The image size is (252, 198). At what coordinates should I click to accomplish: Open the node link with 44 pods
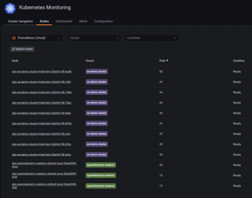click(x=41, y=92)
